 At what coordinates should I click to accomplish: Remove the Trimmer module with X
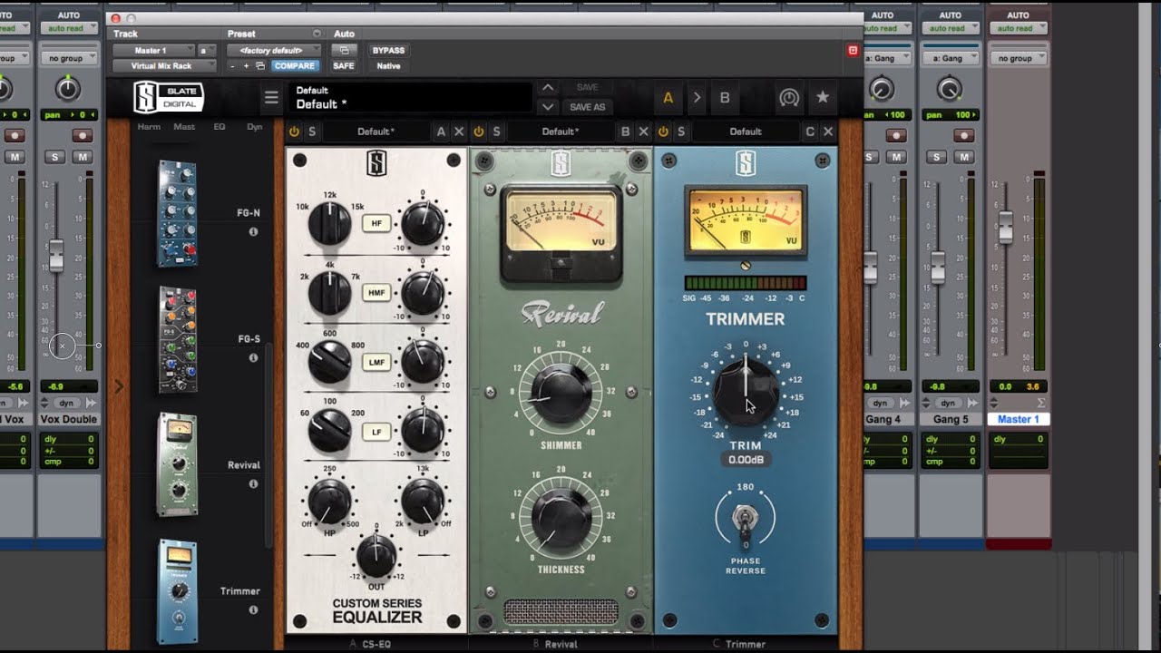828,132
